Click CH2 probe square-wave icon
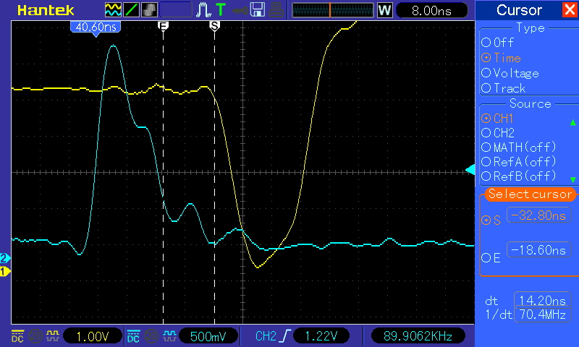 pos(169,336)
